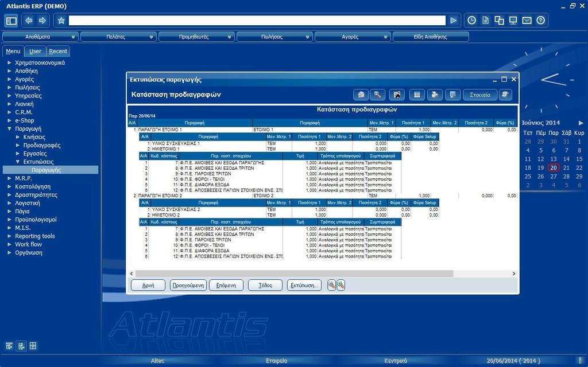588x367 pixels.
Task: Expand the Προδιαγραφές subnode
Action: (18, 145)
